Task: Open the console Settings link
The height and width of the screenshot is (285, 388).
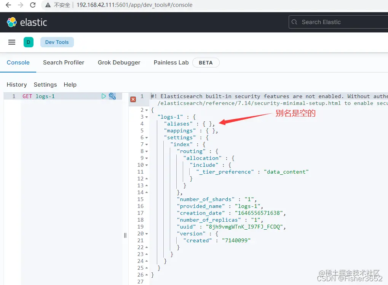Action: [x=45, y=85]
